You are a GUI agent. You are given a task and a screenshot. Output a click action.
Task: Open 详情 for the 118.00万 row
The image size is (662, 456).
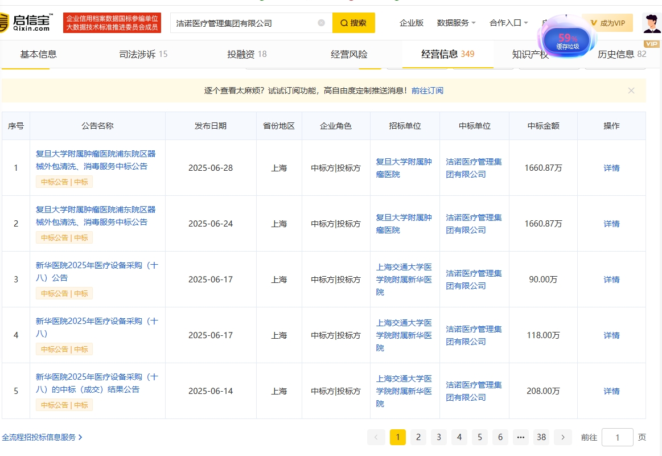[611, 335]
